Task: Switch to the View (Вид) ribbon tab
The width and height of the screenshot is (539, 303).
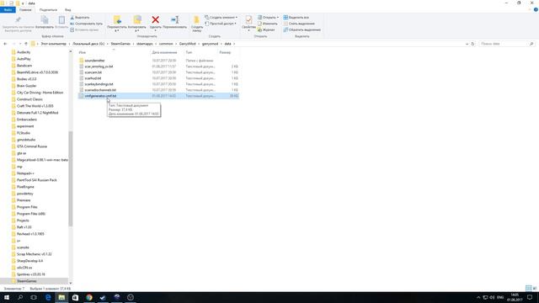Action: (x=67, y=9)
